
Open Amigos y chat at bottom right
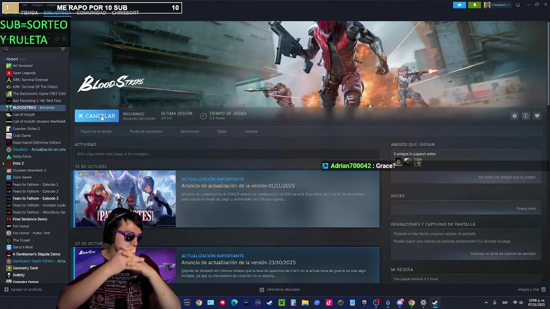coord(532,290)
